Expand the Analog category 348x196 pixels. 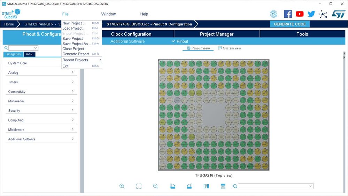(x=41, y=72)
